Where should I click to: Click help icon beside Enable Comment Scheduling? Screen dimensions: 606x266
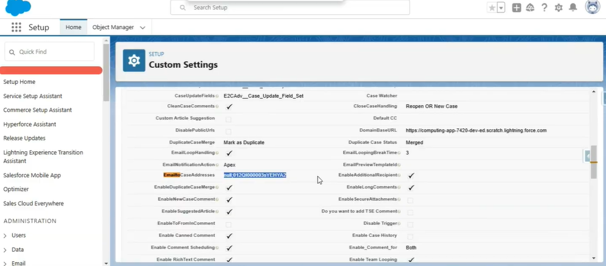pos(217,248)
